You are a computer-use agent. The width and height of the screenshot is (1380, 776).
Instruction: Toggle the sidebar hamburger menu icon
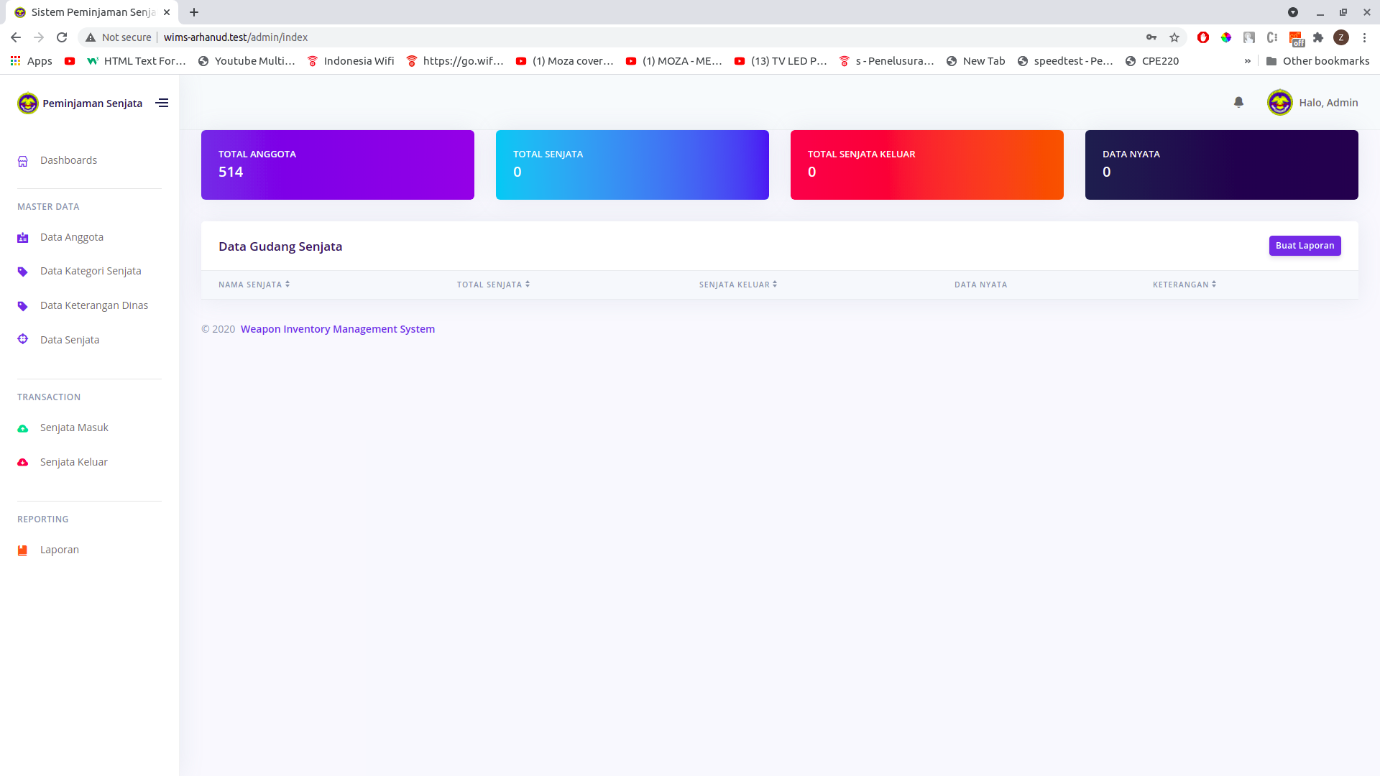tap(162, 103)
